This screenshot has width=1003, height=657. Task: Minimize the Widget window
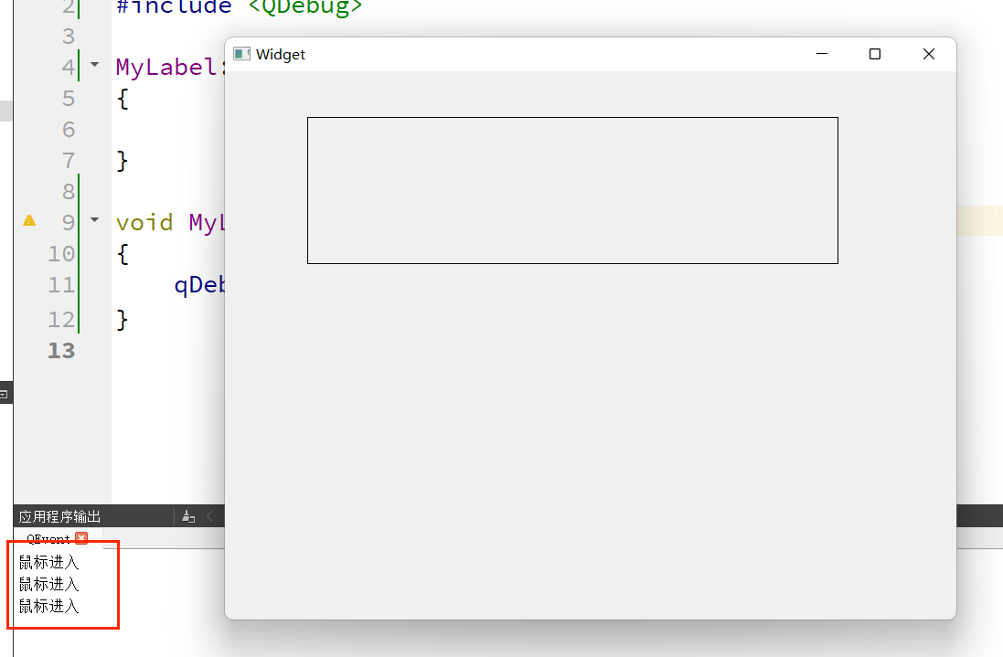tap(822, 54)
